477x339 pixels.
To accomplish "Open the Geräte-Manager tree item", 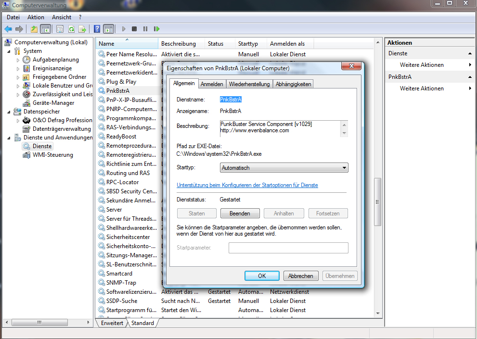I will coord(53,103).
